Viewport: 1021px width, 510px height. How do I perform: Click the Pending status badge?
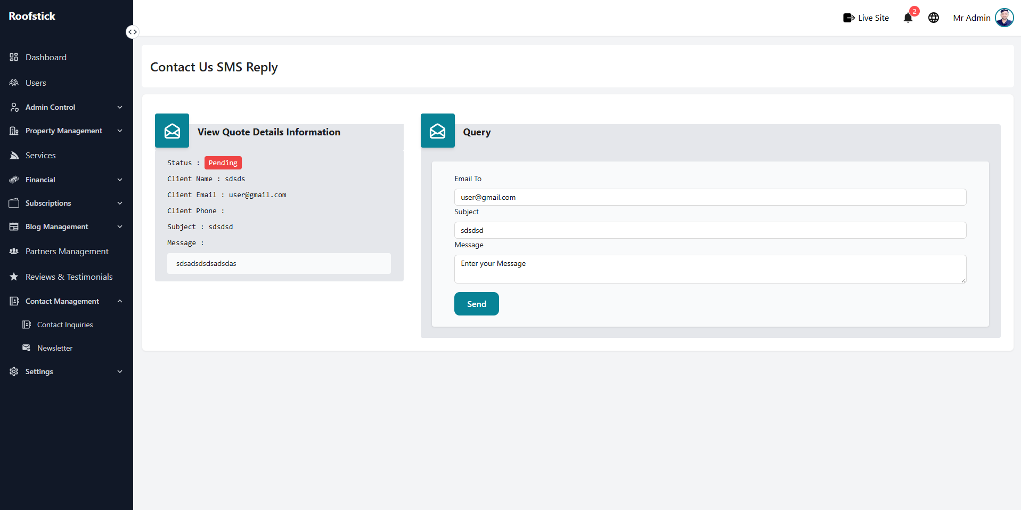point(223,163)
